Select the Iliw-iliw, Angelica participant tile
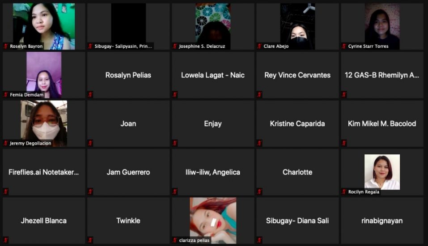This screenshot has height=246, width=428. click(x=213, y=172)
